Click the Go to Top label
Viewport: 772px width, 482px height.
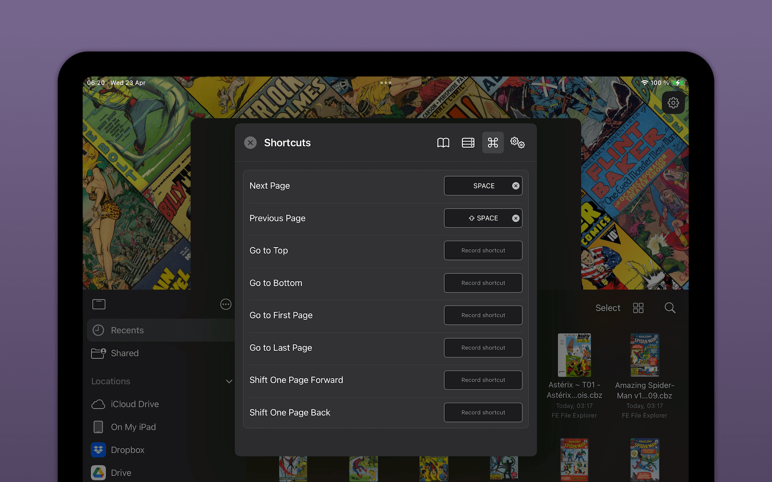269,251
